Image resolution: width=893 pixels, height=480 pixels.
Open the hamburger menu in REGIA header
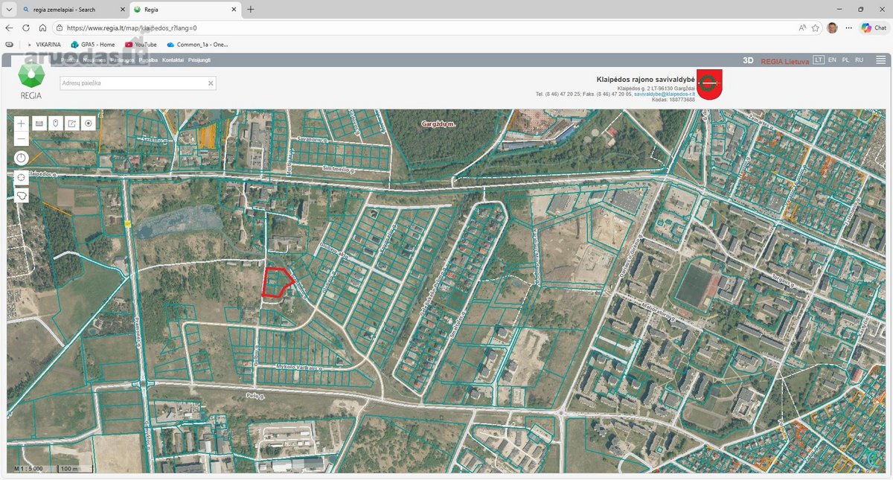point(880,60)
